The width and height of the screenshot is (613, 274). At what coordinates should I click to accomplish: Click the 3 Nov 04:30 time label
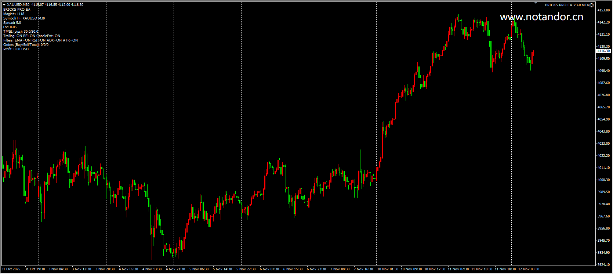[58, 269]
